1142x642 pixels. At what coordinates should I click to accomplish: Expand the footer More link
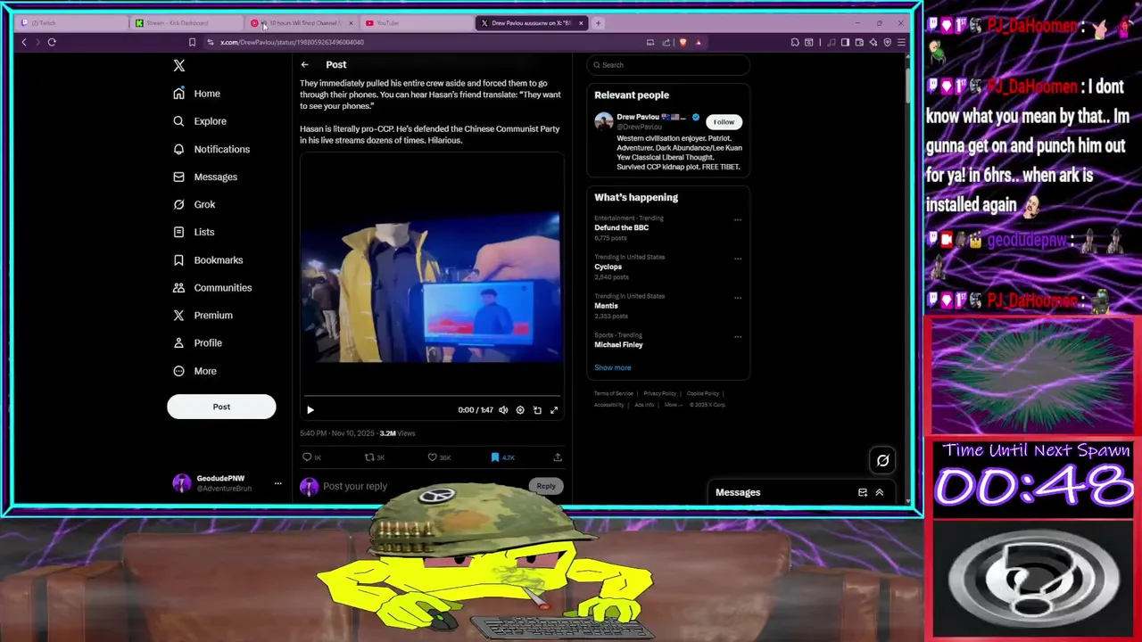pos(673,405)
